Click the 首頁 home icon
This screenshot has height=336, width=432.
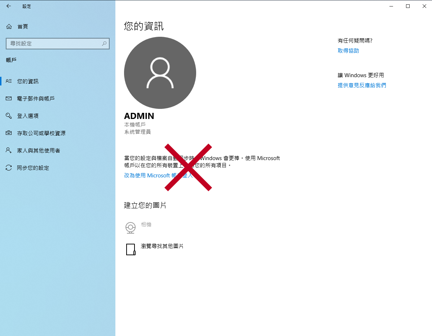tap(9, 26)
